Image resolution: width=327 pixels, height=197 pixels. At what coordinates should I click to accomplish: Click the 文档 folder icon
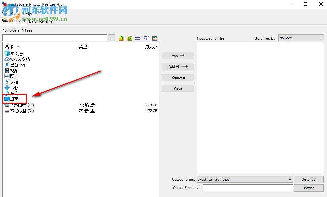click(7, 82)
